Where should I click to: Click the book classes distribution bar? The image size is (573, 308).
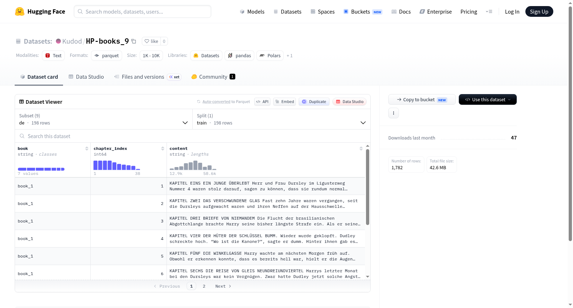(x=41, y=169)
